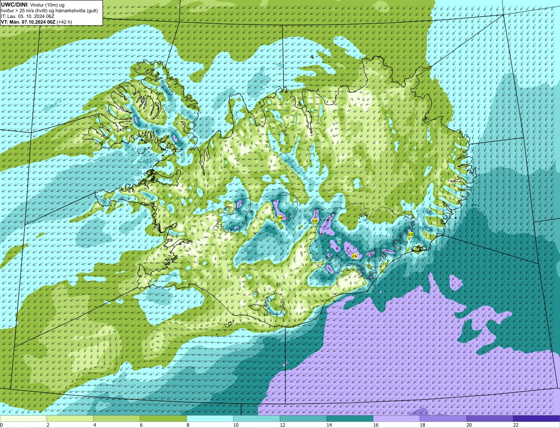Click the yellow gust label reading 25
Screen dimensions: 560x428
410,235
